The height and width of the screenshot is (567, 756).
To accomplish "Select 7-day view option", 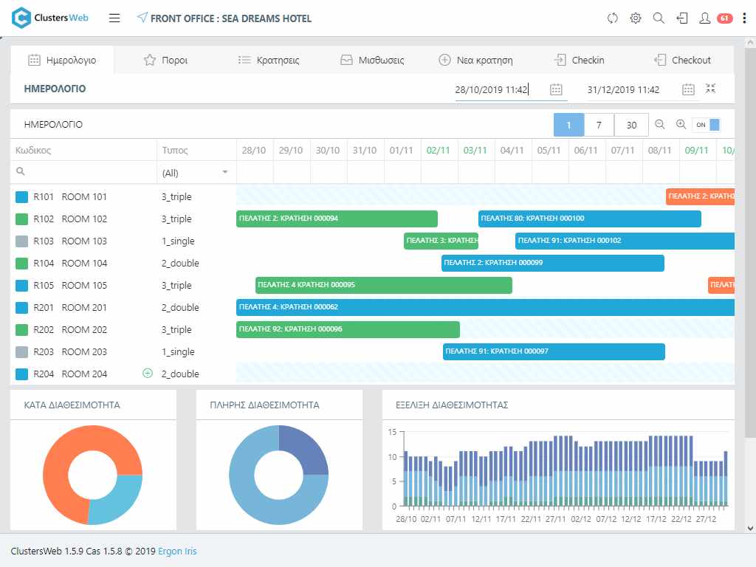I will (599, 125).
